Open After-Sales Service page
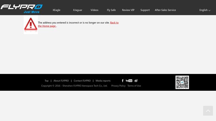This screenshot has height=121, width=216. click(165, 10)
